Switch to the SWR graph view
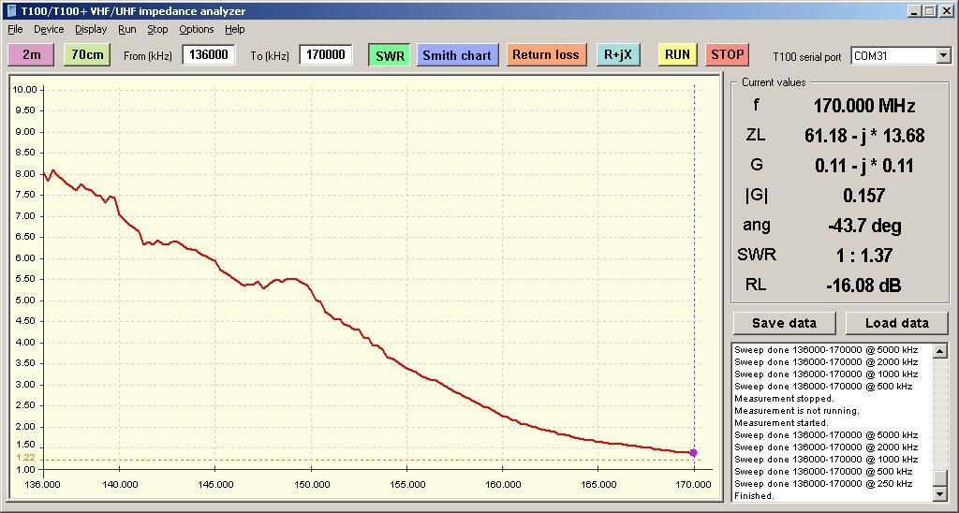 [390, 55]
